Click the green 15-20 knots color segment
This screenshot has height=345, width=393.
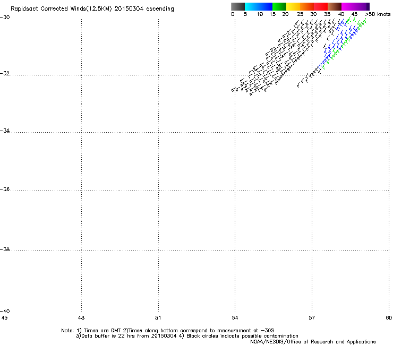click(279, 6)
